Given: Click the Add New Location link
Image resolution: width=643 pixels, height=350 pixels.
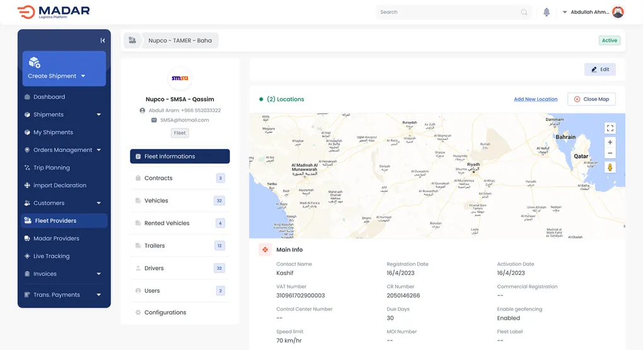Looking at the screenshot, I should tap(536, 99).
